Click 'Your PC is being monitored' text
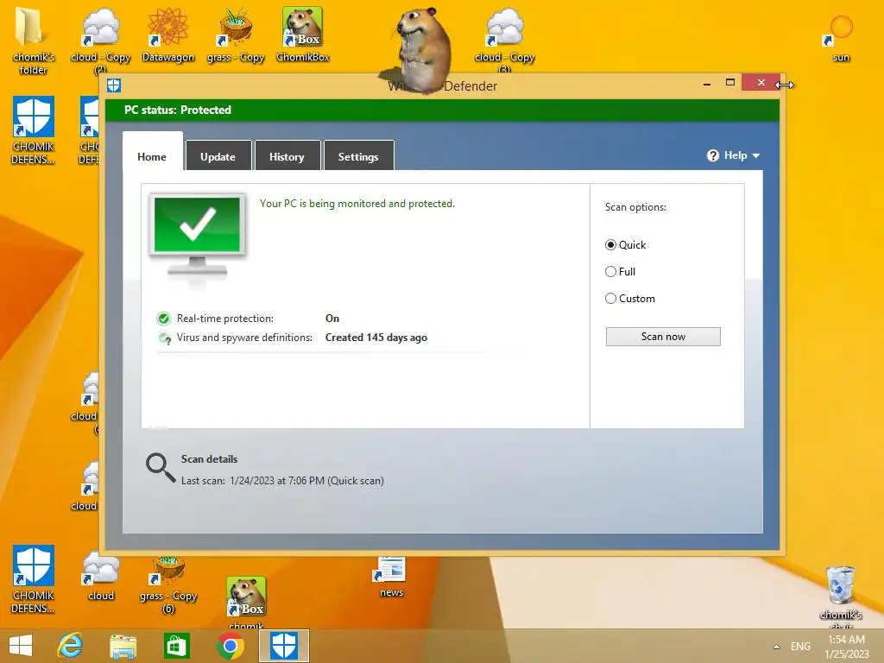 pyautogui.click(x=357, y=204)
